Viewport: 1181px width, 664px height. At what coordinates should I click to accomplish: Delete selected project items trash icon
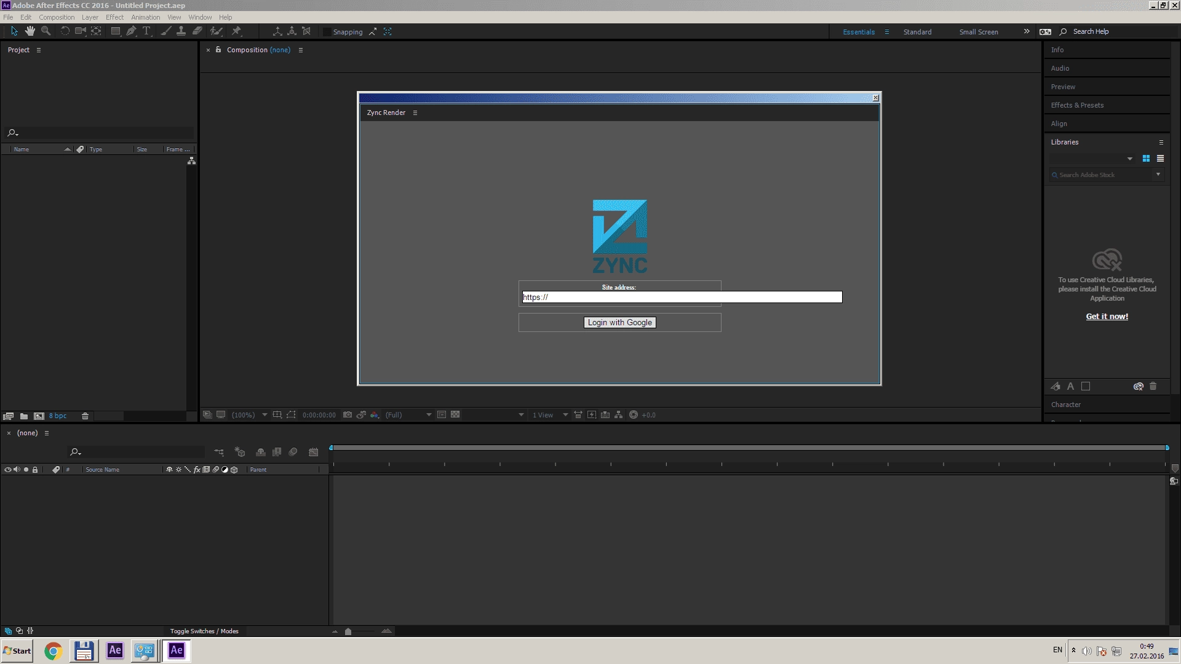pos(85,416)
